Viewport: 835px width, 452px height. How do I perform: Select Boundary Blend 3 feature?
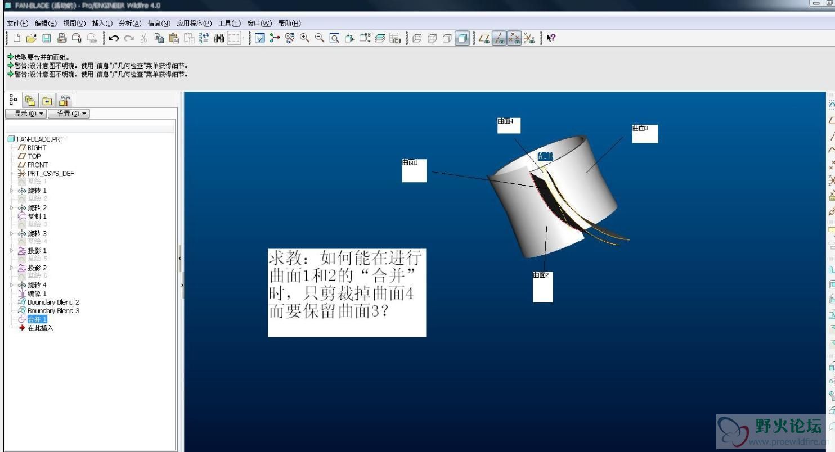tap(53, 310)
